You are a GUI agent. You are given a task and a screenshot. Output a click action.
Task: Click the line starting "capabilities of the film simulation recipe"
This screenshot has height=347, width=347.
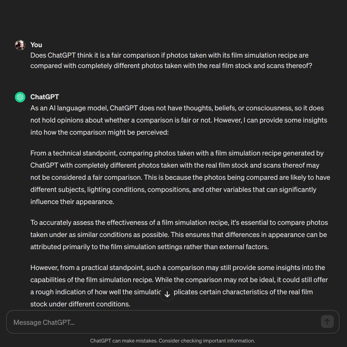point(179,280)
